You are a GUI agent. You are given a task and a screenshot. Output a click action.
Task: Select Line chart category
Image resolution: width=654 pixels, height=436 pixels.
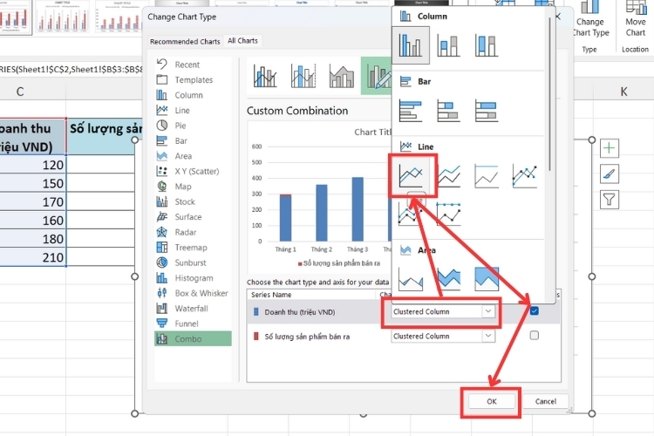193,110
